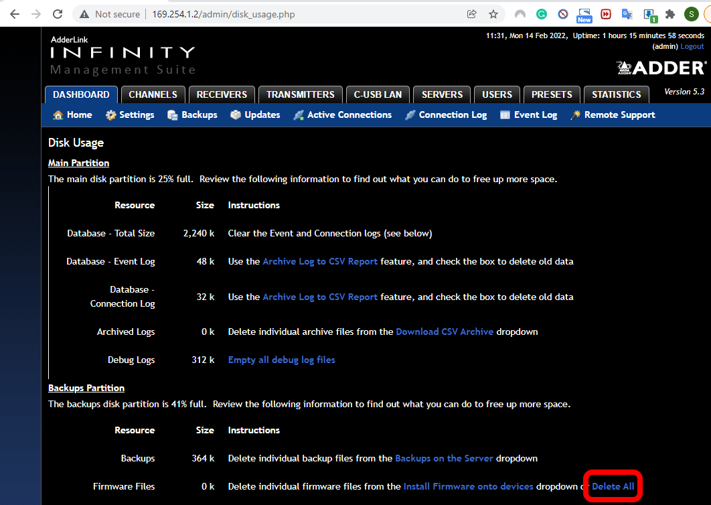This screenshot has height=505, width=711.
Task: Click the Debug Logs size value 312 k
Action: [203, 360]
